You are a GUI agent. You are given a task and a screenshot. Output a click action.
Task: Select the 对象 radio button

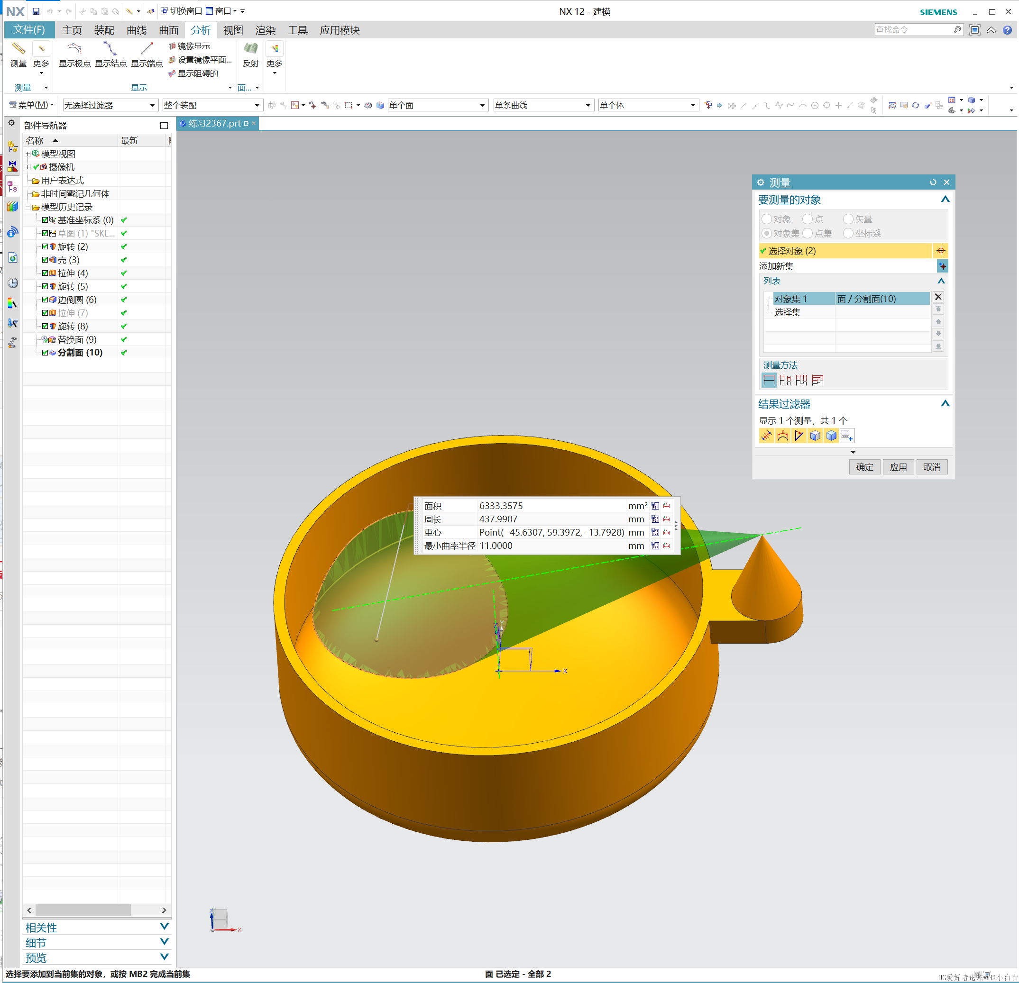coord(766,219)
